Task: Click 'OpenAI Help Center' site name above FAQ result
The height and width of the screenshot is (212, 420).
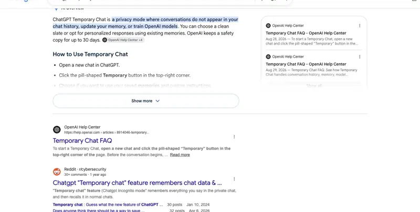Action: click(82, 127)
